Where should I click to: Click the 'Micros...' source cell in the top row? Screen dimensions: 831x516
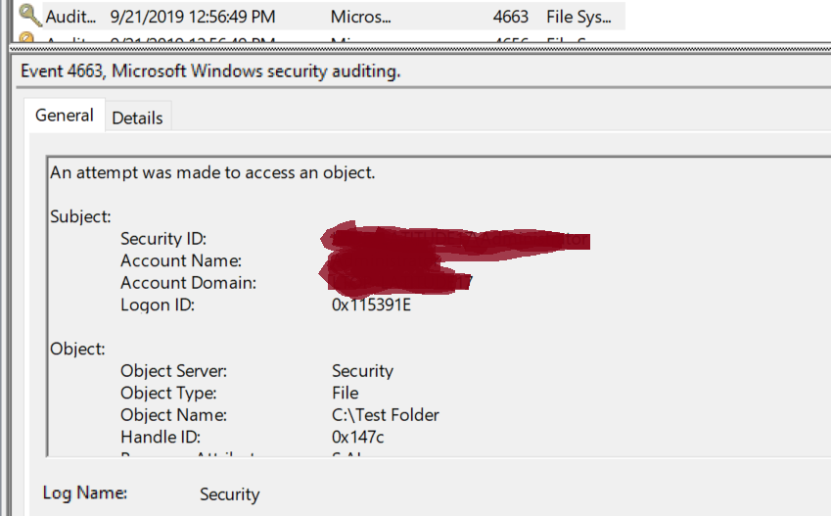(361, 17)
